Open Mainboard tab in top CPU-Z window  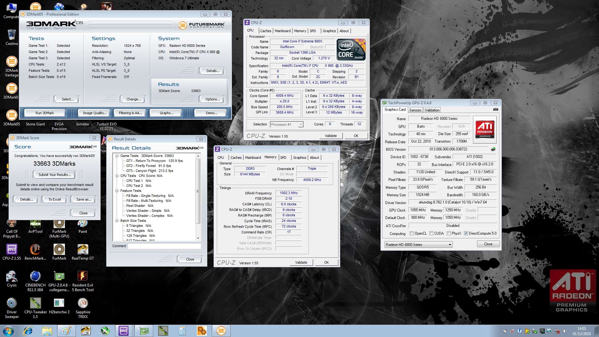click(x=282, y=31)
